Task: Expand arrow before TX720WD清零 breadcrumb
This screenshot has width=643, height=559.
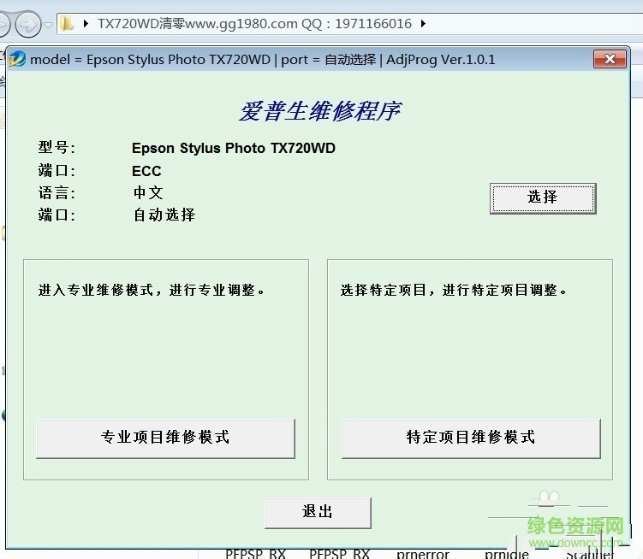Action: pos(86,24)
